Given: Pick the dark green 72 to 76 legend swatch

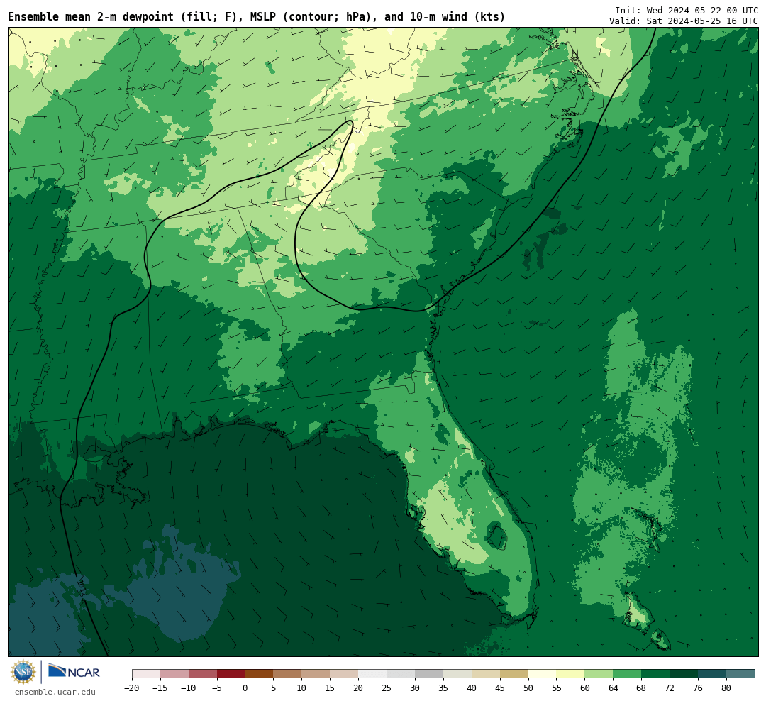Looking at the screenshot, I should [x=684, y=674].
